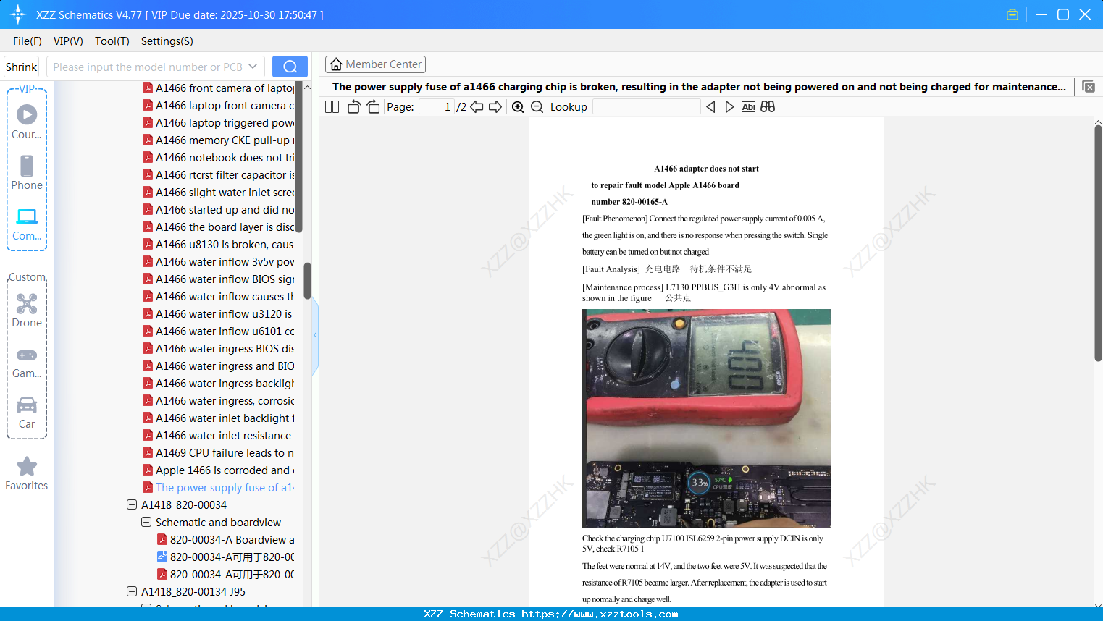
Task: Open the VIP(V) menu
Action: [x=68, y=41]
